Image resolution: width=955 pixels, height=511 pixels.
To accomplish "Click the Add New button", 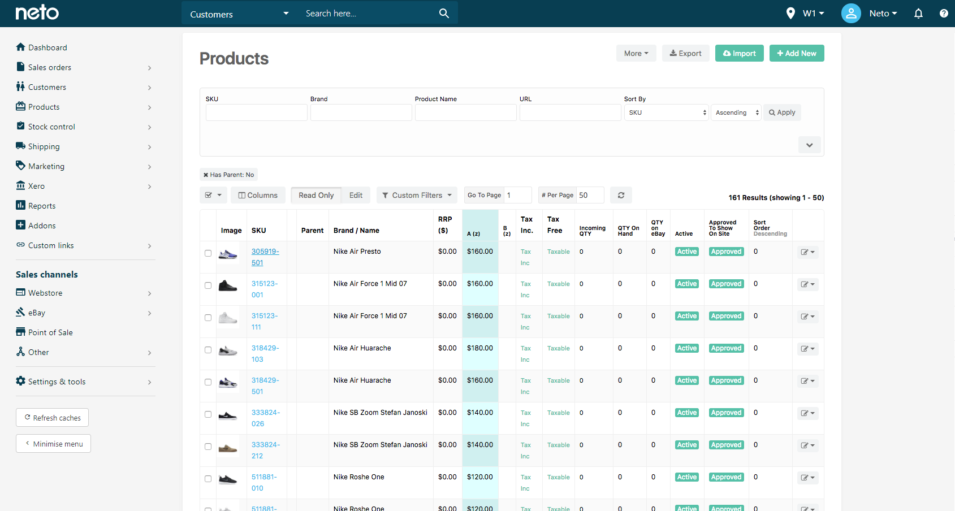I will [x=796, y=53].
